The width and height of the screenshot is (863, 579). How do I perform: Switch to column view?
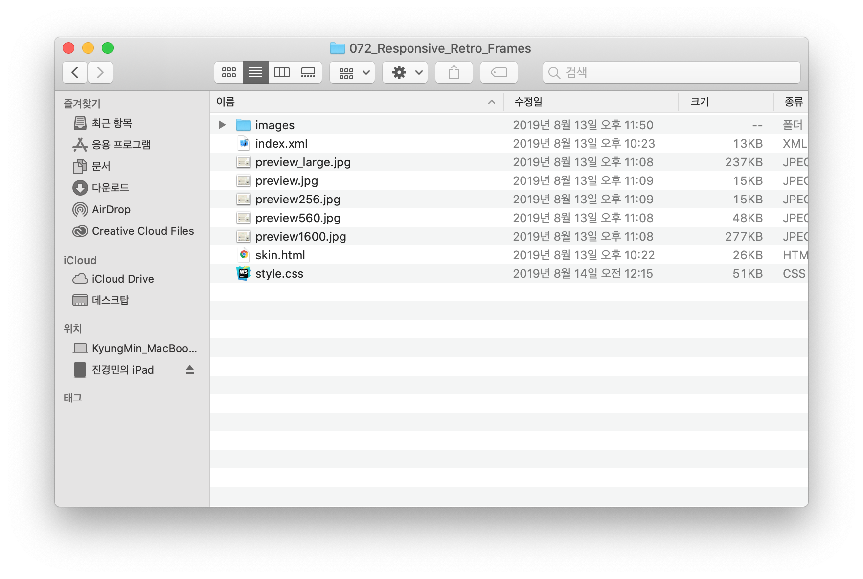click(x=282, y=72)
